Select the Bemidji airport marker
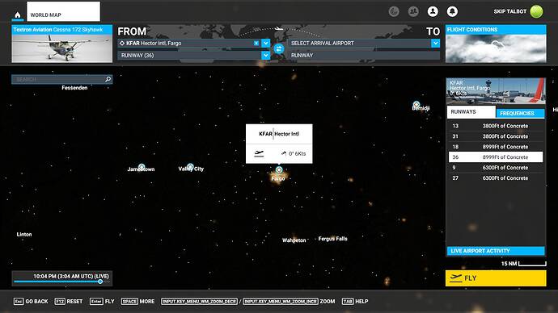The width and height of the screenshot is (558, 313). (x=416, y=104)
